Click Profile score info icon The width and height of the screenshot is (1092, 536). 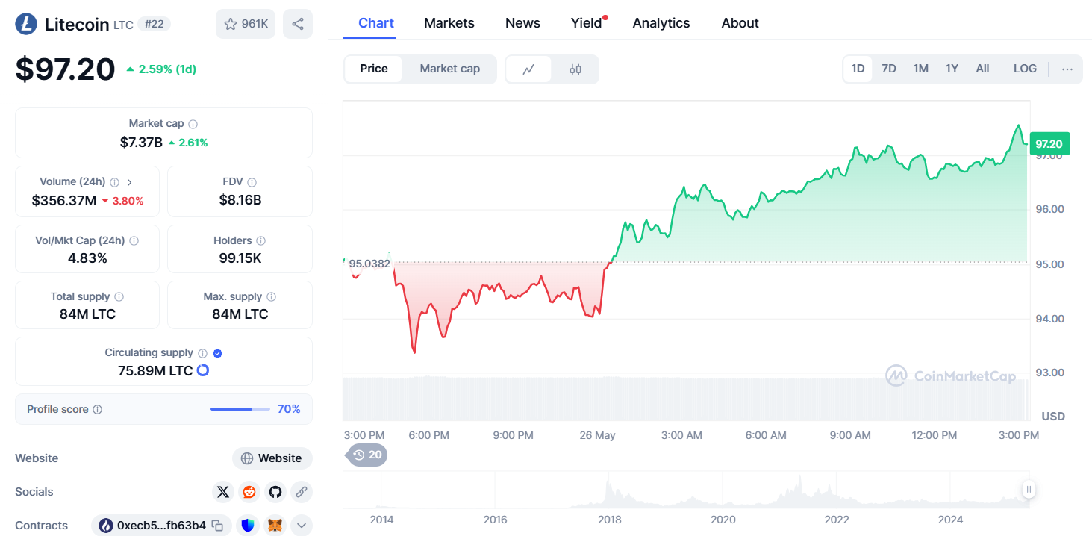(98, 410)
